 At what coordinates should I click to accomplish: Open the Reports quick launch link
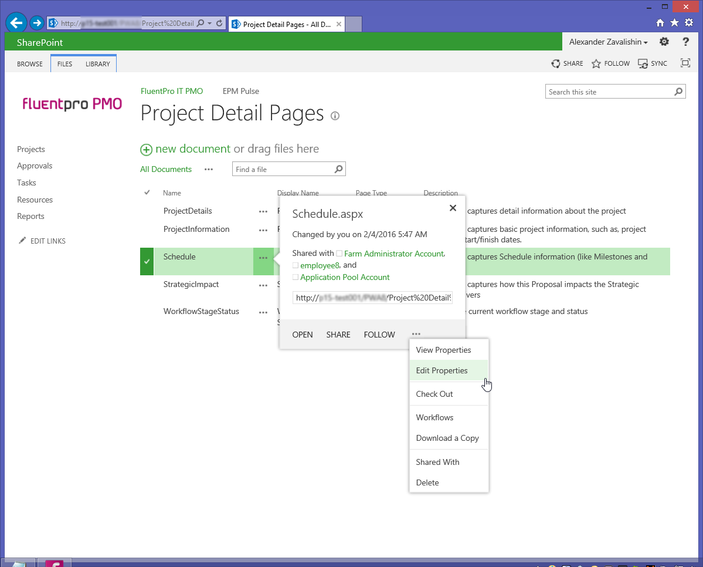[x=30, y=216]
